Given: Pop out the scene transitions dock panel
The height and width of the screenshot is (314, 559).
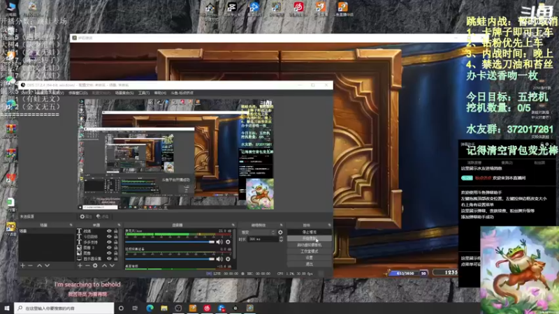Looking at the screenshot, I should click(x=281, y=225).
